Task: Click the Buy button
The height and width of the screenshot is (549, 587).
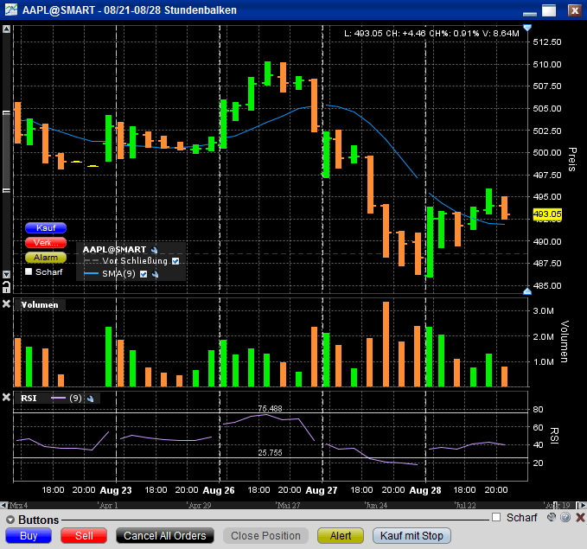Action: pyautogui.click(x=29, y=535)
